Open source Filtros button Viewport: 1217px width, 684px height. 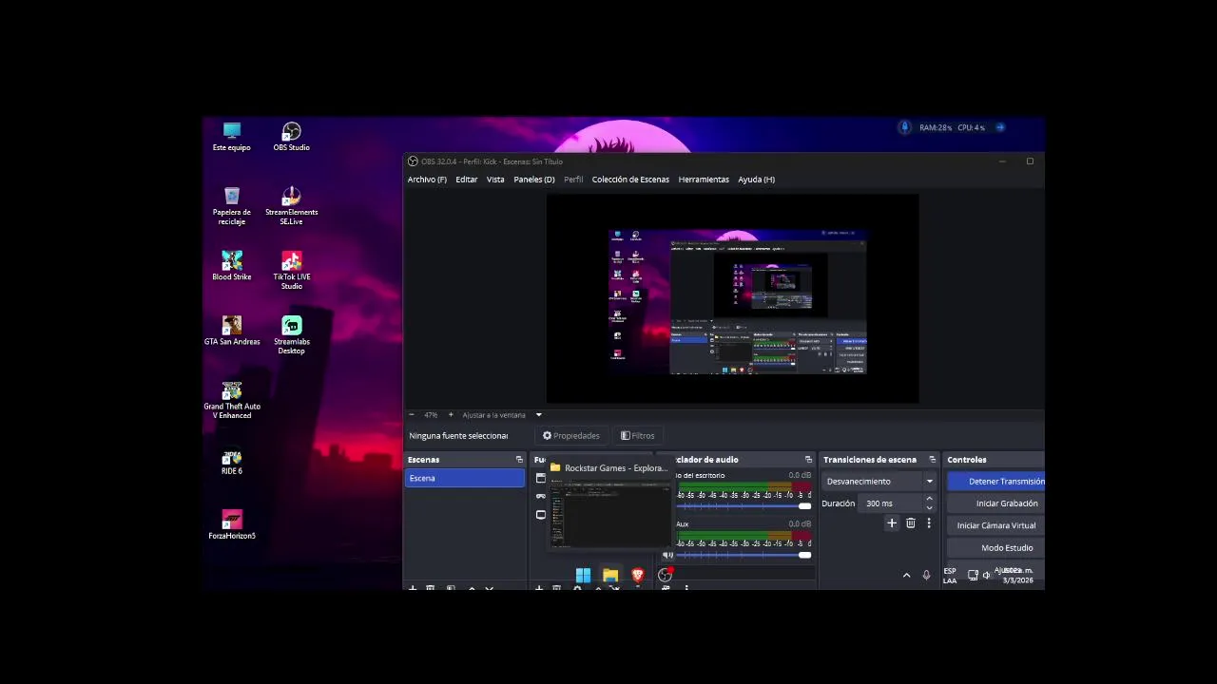[x=638, y=436]
